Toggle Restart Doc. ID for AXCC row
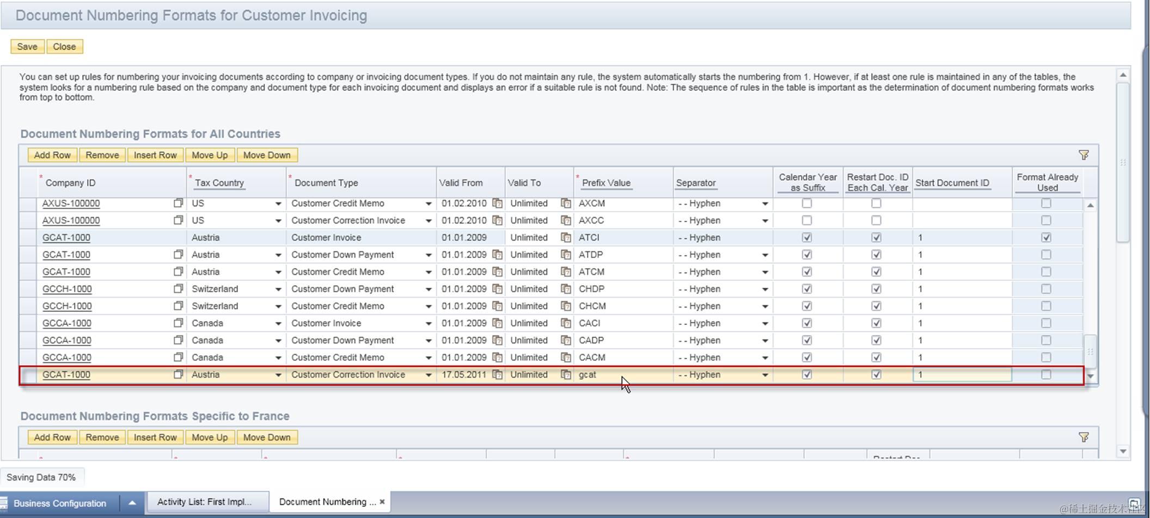Viewport: 1150px width, 518px height. click(876, 220)
